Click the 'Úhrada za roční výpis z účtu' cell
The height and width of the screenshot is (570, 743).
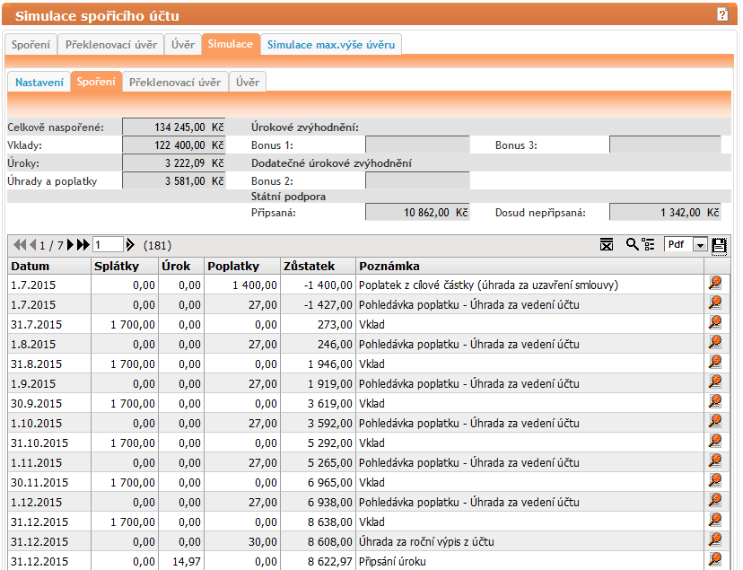[529, 541]
